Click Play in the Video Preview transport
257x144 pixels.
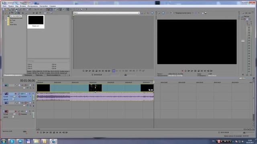(x=192, y=71)
